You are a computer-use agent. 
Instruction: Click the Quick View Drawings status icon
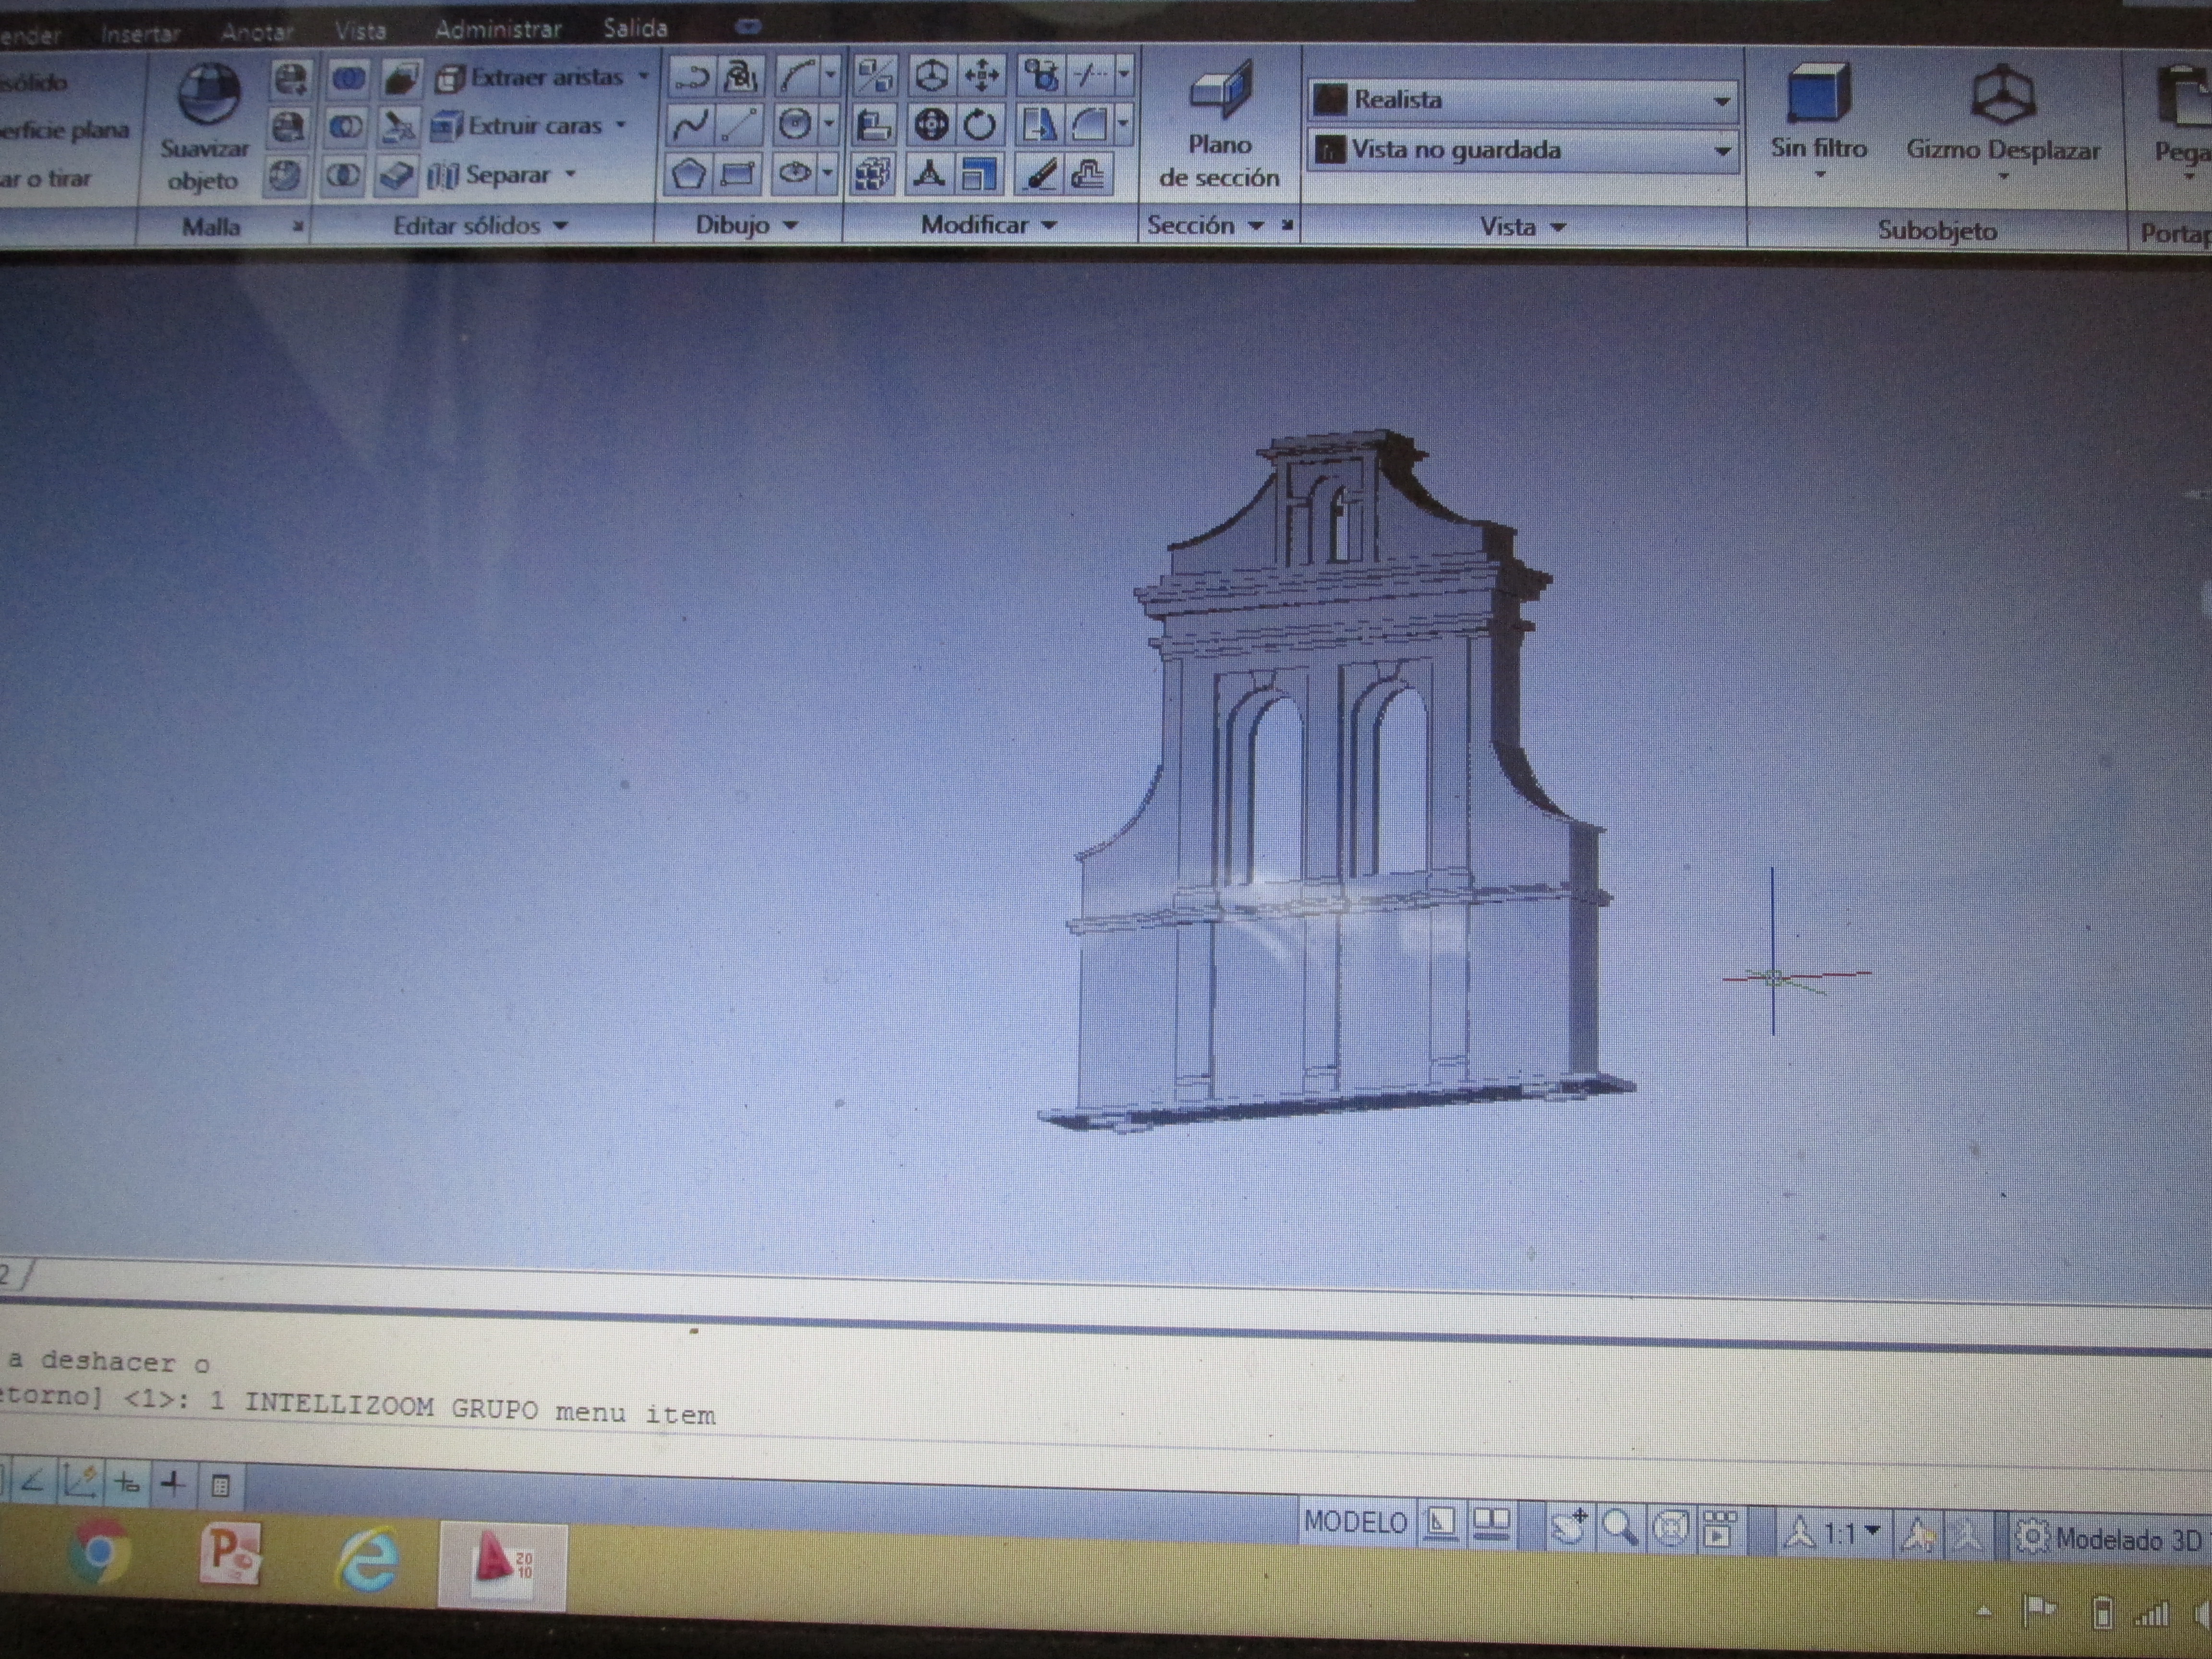click(1492, 1525)
